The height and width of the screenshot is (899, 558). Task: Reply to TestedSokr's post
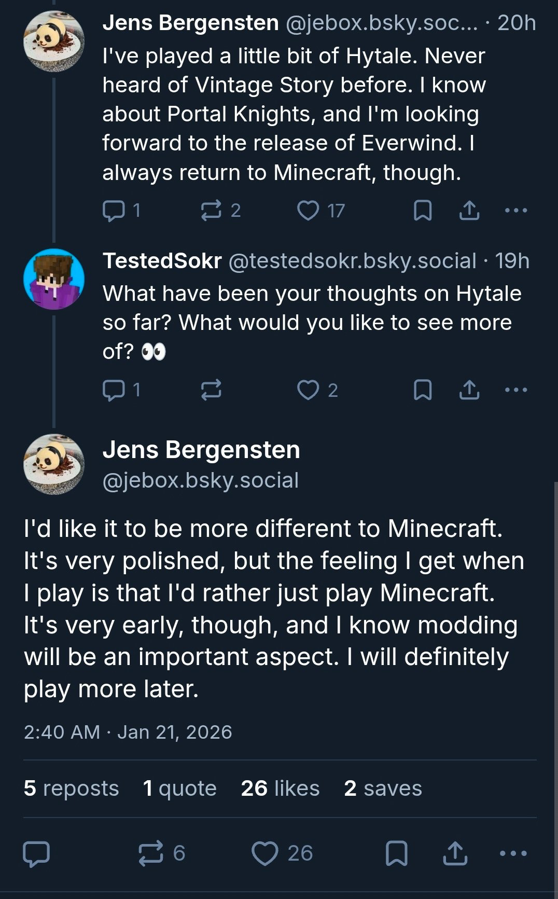114,390
